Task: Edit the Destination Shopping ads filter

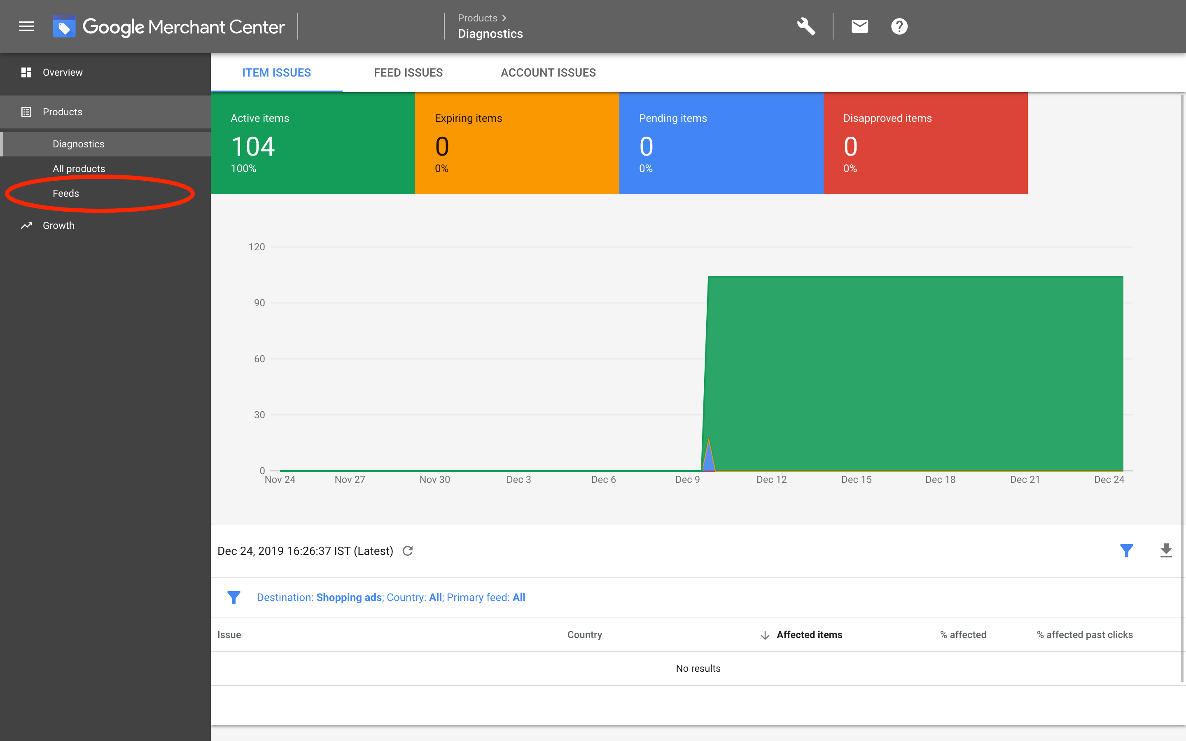Action: 349,597
